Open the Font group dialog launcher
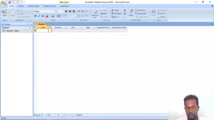Image resolution: width=214 pixels, height=120 pixels. pyautogui.click(x=75, y=20)
